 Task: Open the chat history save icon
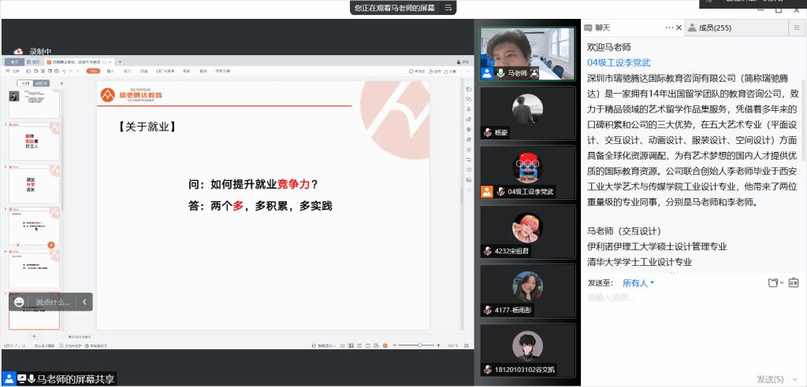[794, 282]
